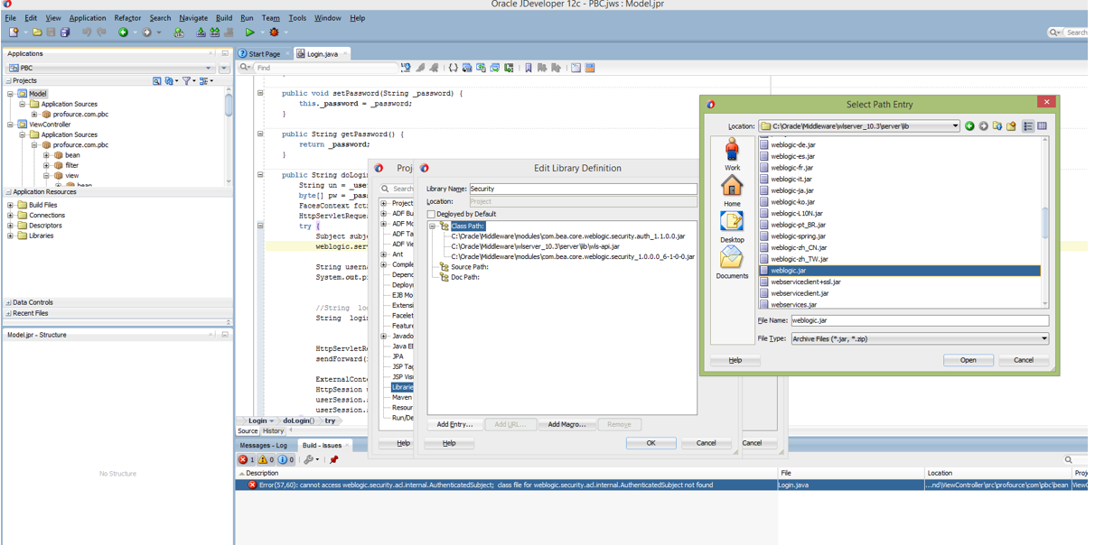The width and height of the screenshot is (1095, 545).
Task: Select the Source Path node
Action: 470,267
